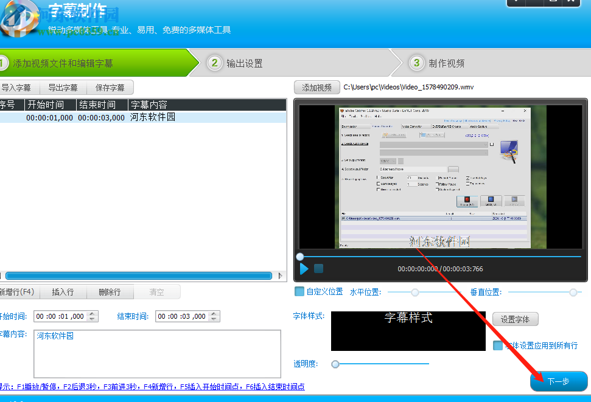Image resolution: width=591 pixels, height=402 pixels.
Task: Stop the video playback
Action: 318,269
